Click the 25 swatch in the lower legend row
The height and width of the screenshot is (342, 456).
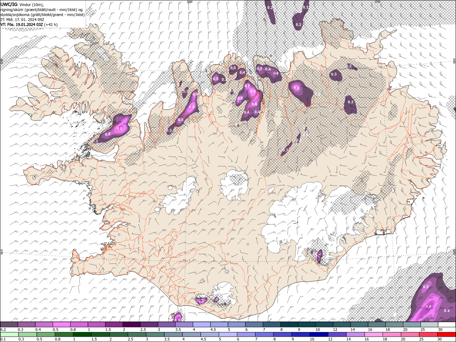pos(429,335)
